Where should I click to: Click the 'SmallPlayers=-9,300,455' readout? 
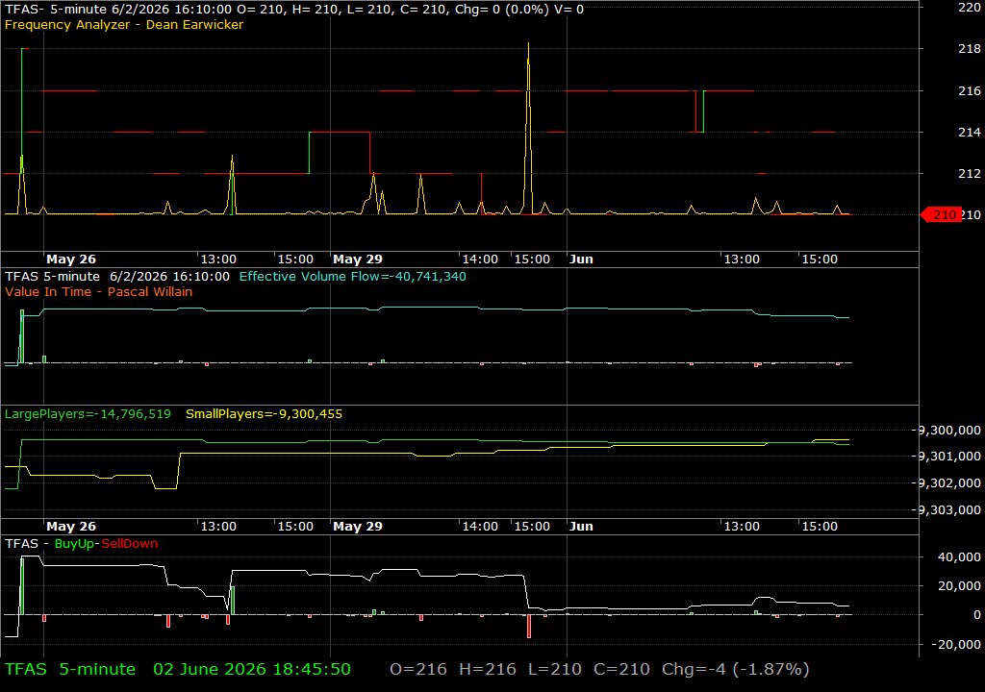click(264, 414)
